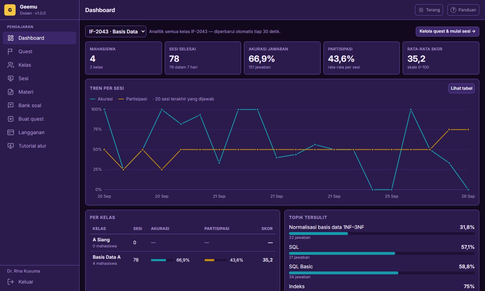Image resolution: width=485 pixels, height=291 pixels.
Task: Click the Indeks topic label
Action: tap(297, 286)
